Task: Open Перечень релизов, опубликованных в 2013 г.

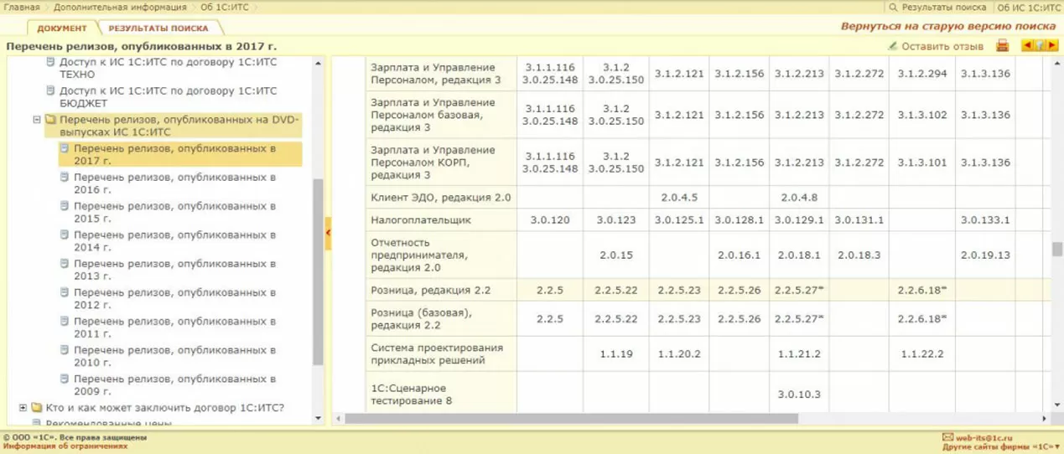Action: point(174,270)
